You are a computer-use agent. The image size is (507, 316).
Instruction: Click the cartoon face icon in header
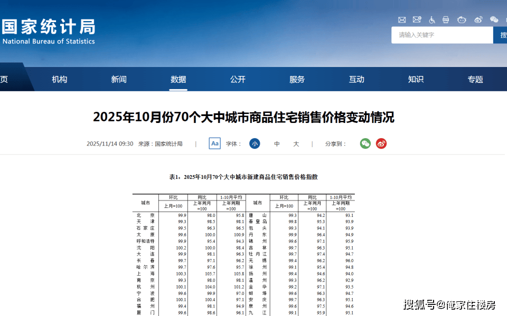click(x=462, y=20)
